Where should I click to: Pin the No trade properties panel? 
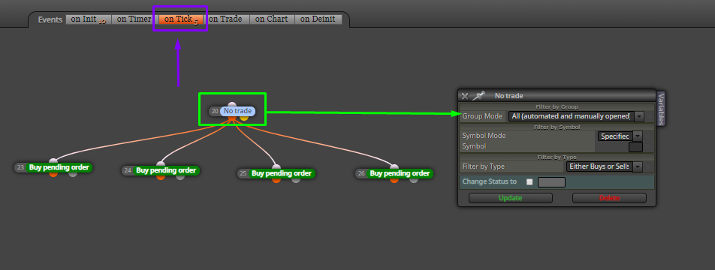click(478, 95)
